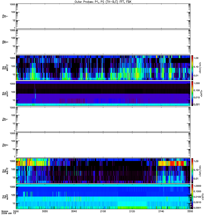This screenshot has height=219, width=206.
Task: Click the "thb fff 1" y-axis title
Action: [x=5, y=16]
